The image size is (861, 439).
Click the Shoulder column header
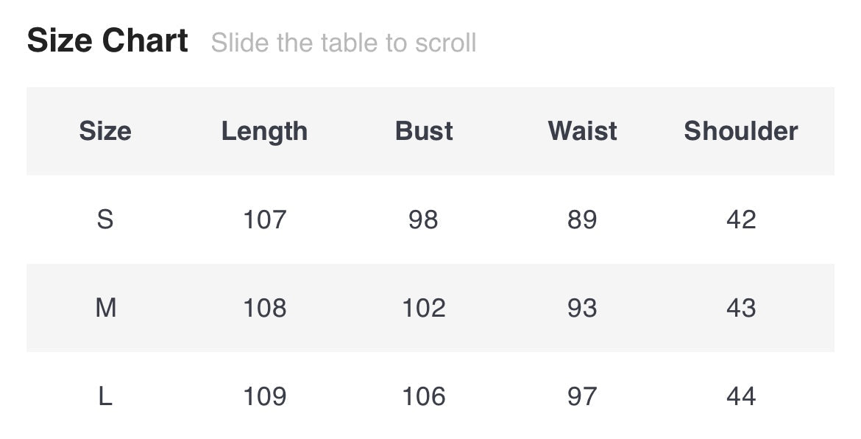coord(740,131)
